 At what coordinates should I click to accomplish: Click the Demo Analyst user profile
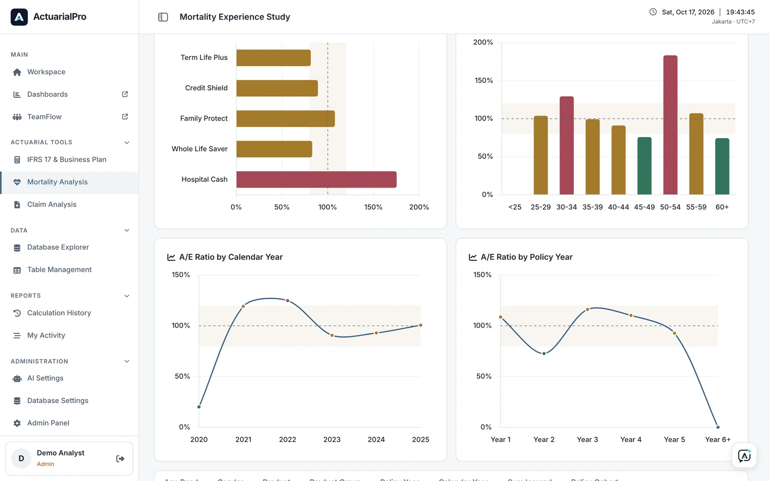point(69,459)
